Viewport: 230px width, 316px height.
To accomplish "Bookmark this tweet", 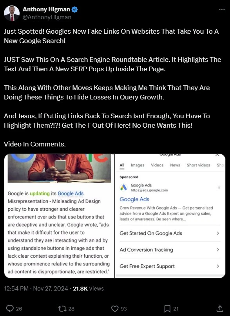I will (167, 309).
